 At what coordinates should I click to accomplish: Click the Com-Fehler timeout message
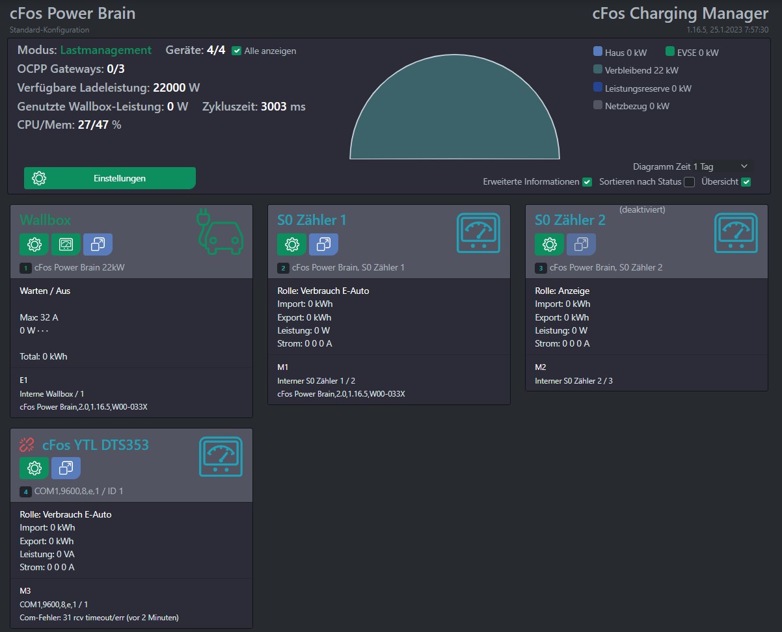coord(99,617)
